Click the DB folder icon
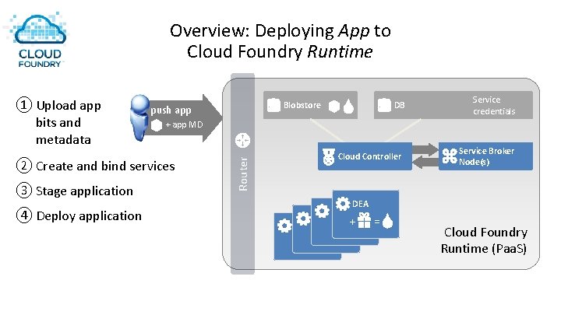 (x=384, y=105)
